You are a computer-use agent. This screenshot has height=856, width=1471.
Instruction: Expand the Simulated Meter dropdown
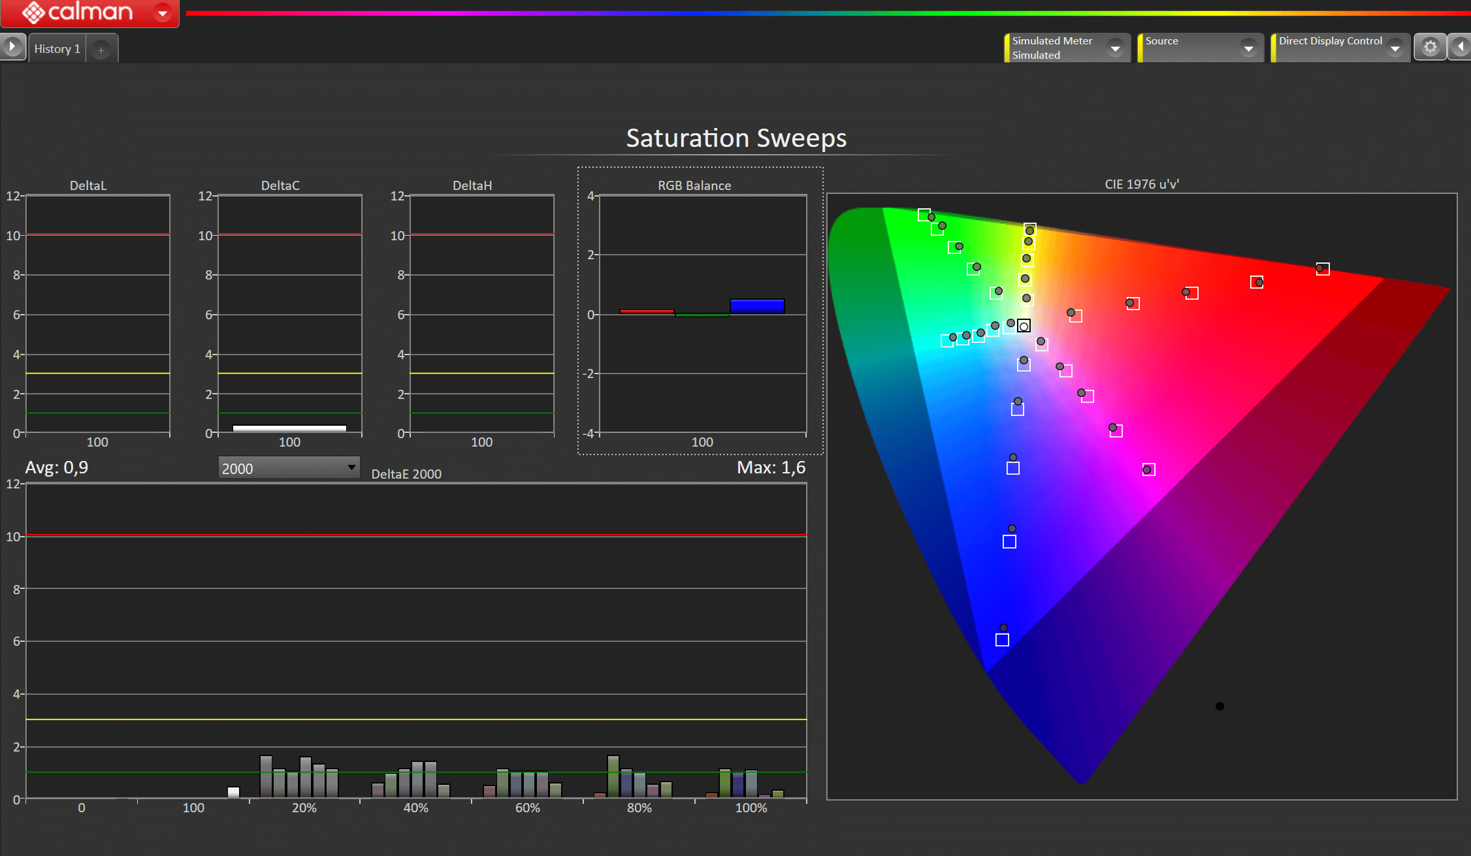click(1115, 48)
